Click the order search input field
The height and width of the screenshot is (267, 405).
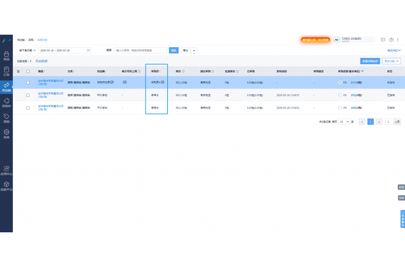click(140, 50)
